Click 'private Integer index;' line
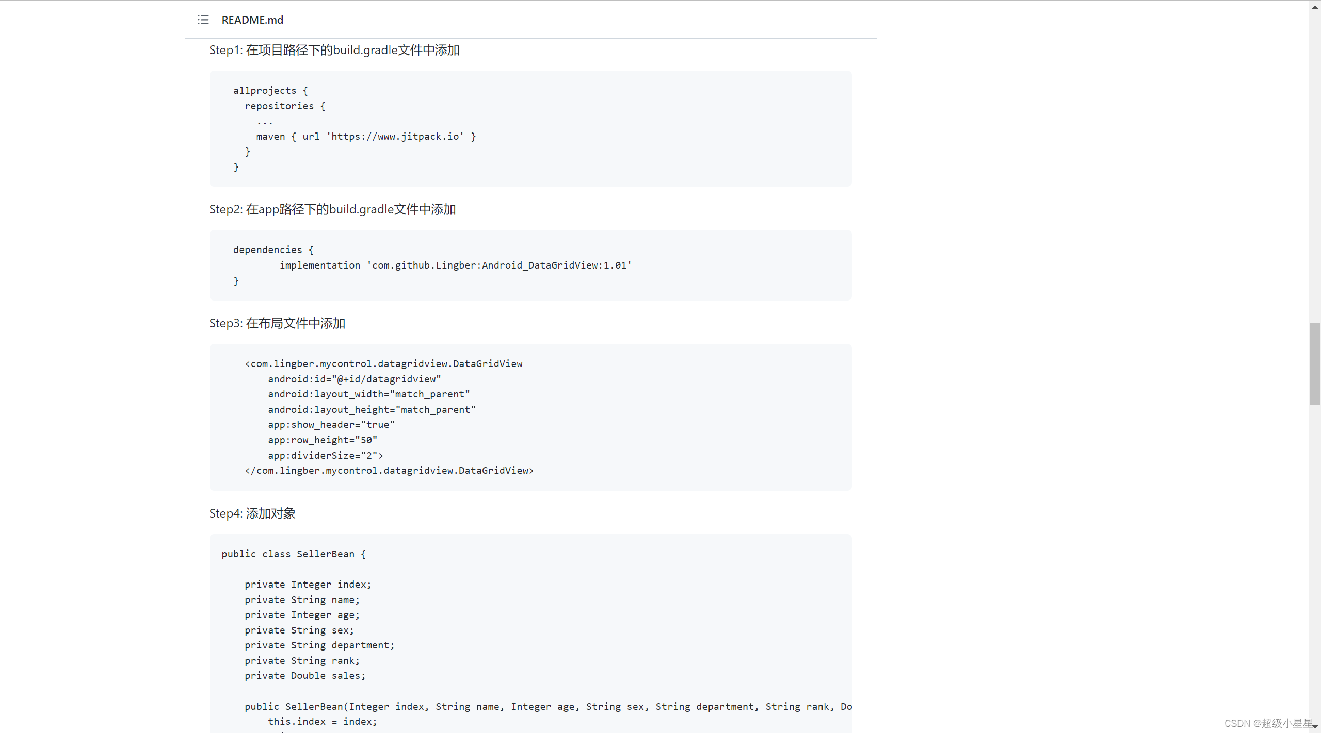 308,585
